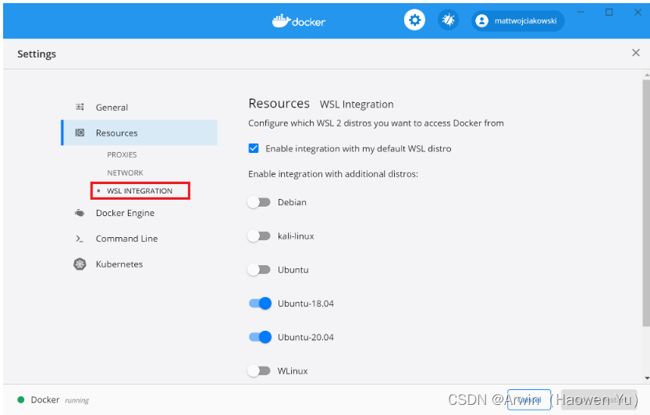This screenshot has width=650, height=415.
Task: Open the NETWORK sub-section
Action: pos(125,173)
